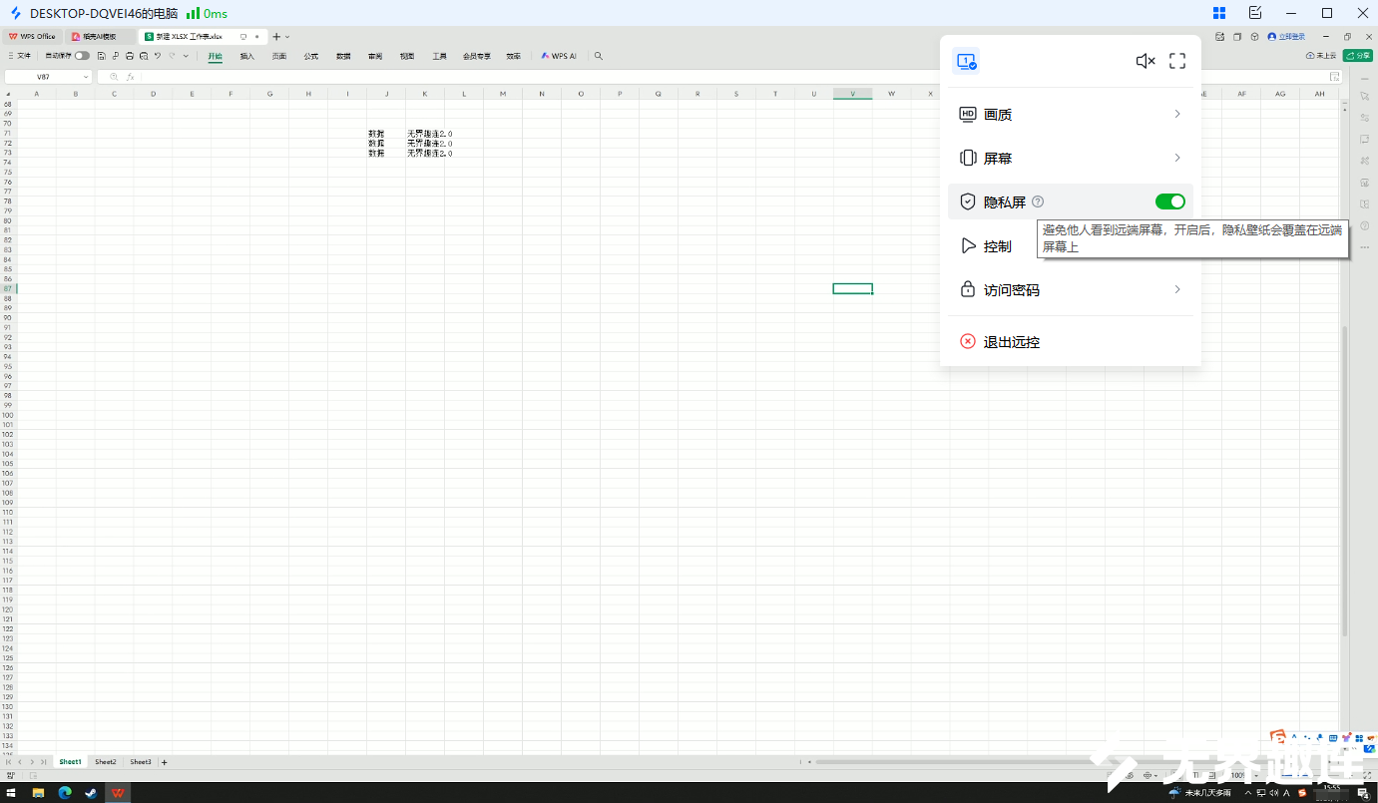The height and width of the screenshot is (803, 1378).
Task: Launch WPS AI from the ribbon
Action: 559,57
